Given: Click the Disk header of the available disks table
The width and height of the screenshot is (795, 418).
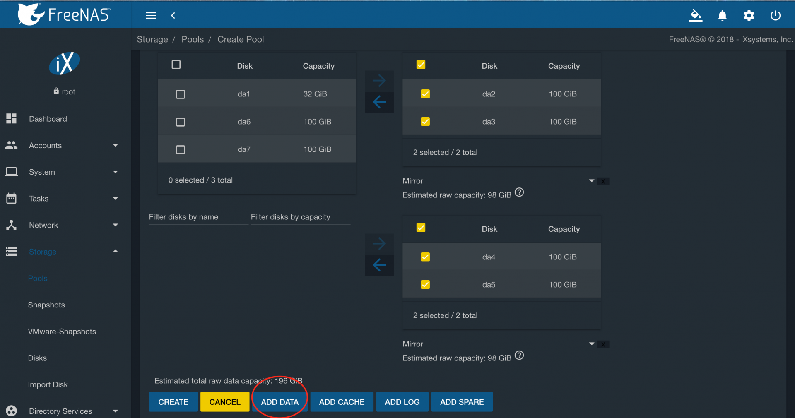Looking at the screenshot, I should (245, 66).
